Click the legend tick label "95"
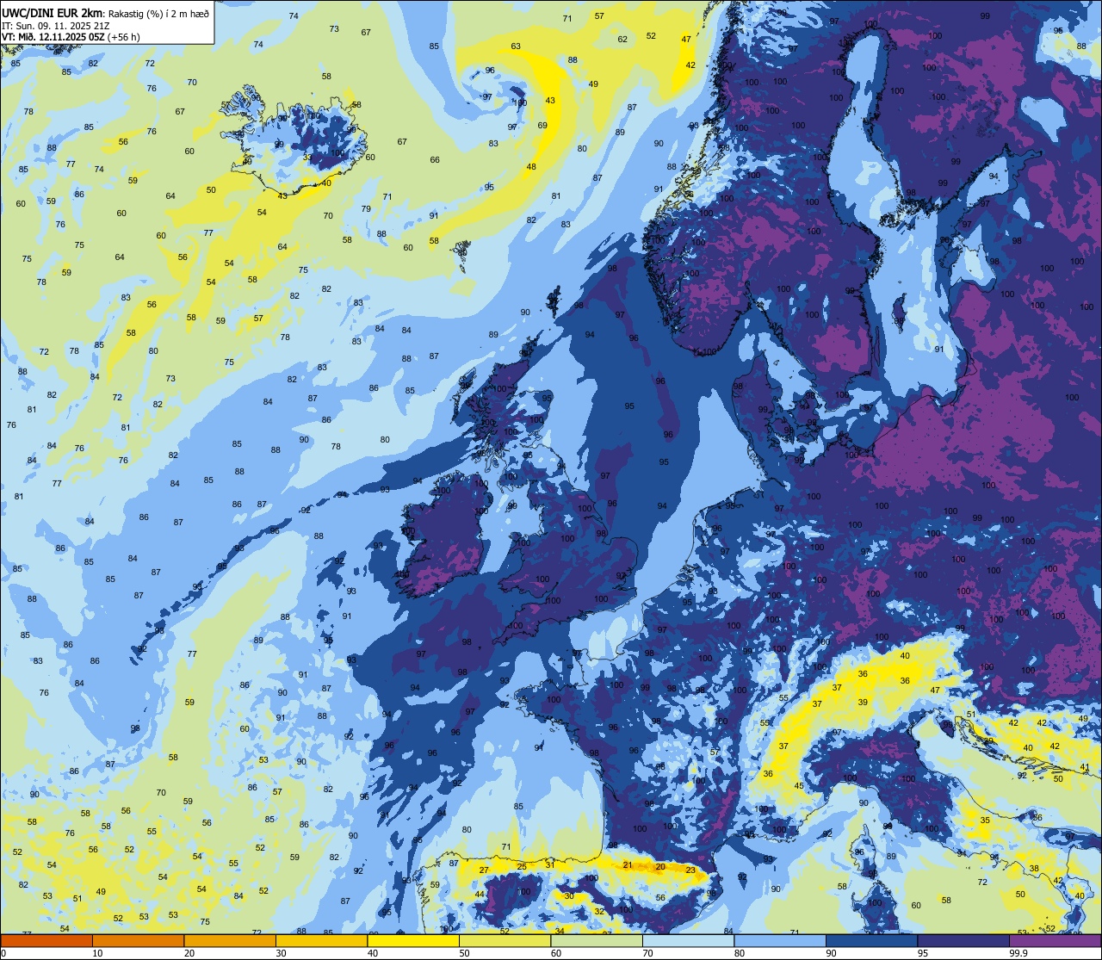The image size is (1102, 960). [923, 953]
